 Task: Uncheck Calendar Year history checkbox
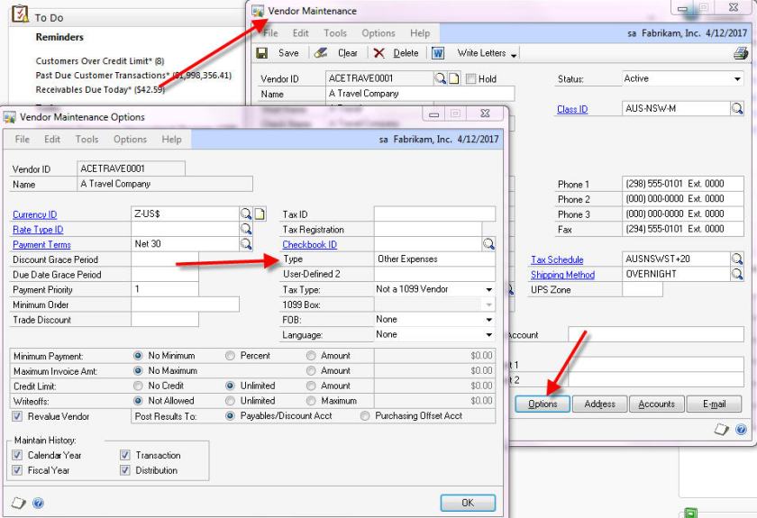coord(17,455)
